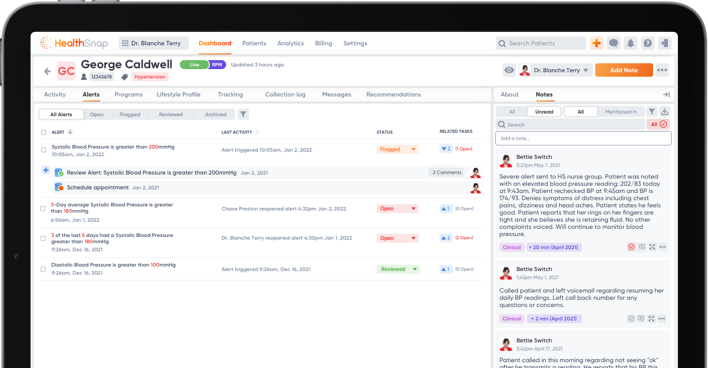Check the Systolic 200mmHg alert checkbox
The image size is (708, 368).
(x=44, y=150)
